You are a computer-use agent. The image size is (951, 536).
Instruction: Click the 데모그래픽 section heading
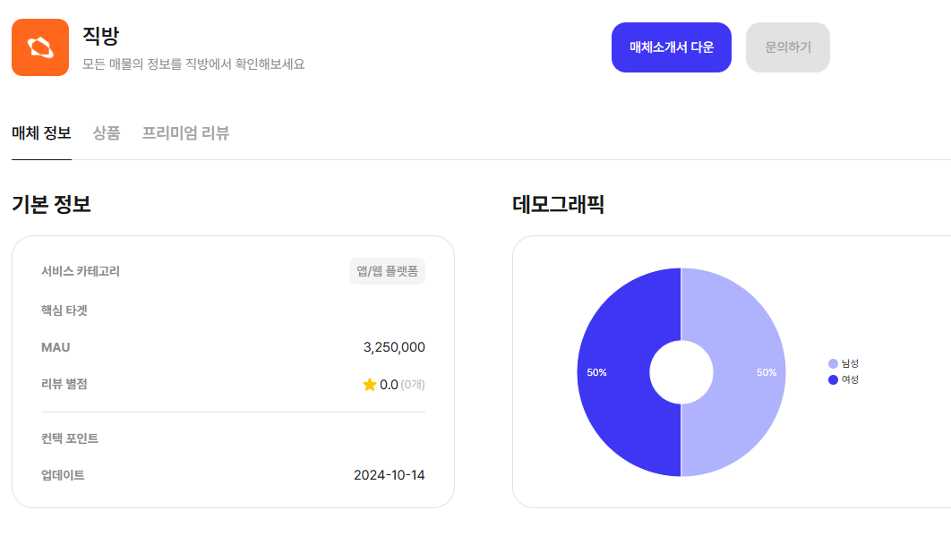(x=559, y=204)
